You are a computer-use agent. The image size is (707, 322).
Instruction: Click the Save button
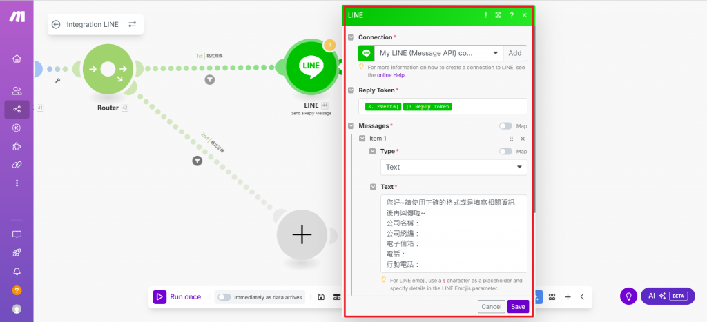(518, 307)
